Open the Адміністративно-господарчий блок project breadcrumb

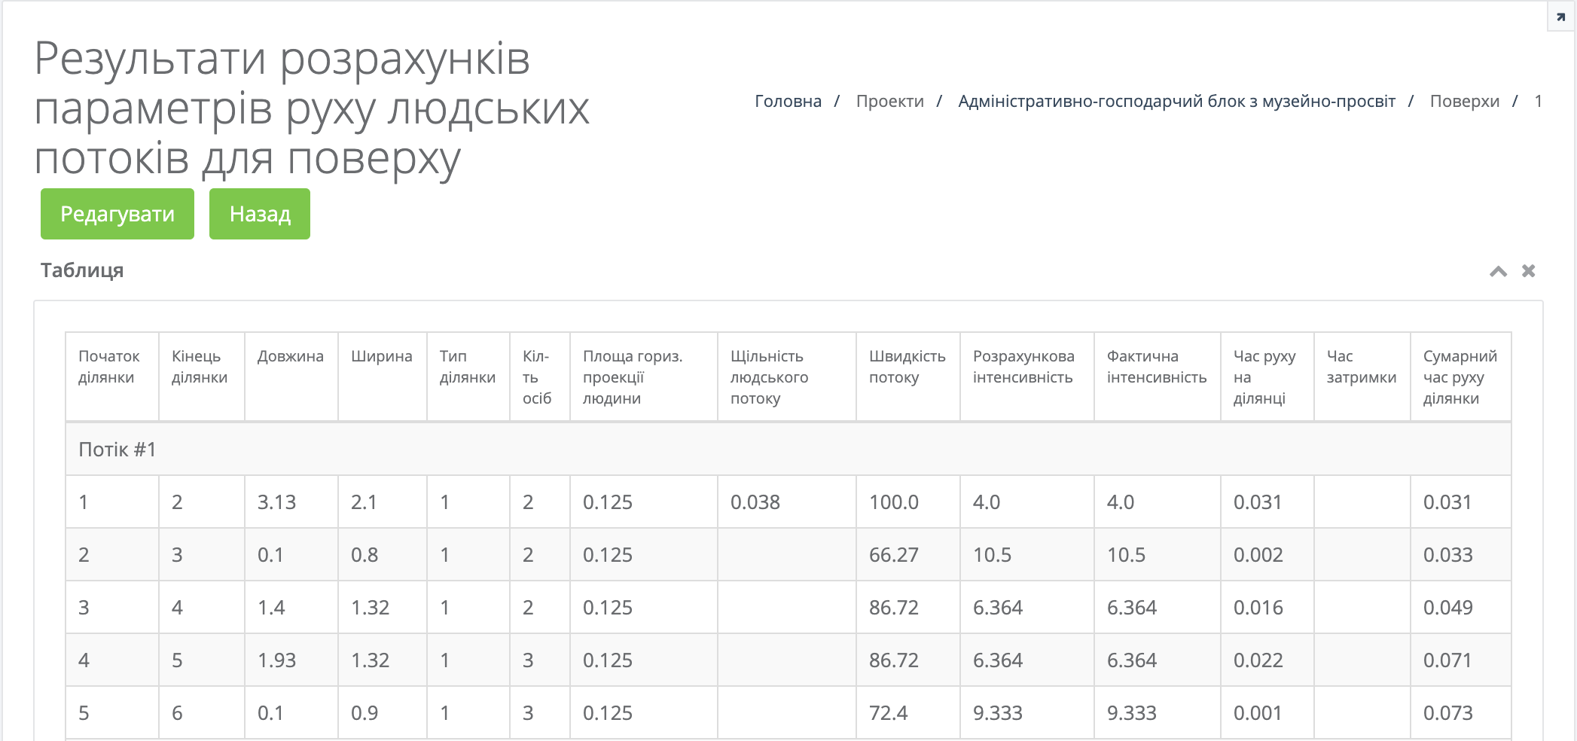pyautogui.click(x=1176, y=101)
